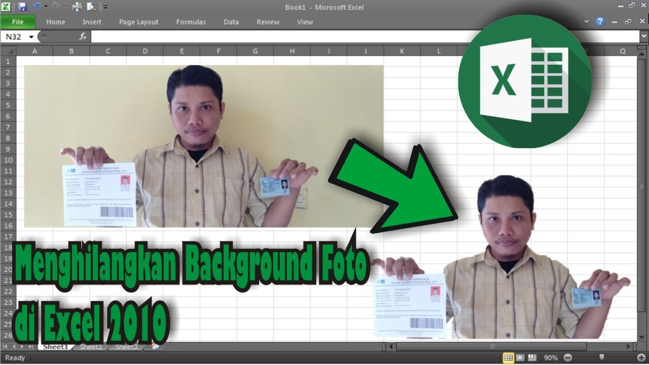Screen dimensions: 649x365
Task: Select row header 15
Action: tap(8, 215)
